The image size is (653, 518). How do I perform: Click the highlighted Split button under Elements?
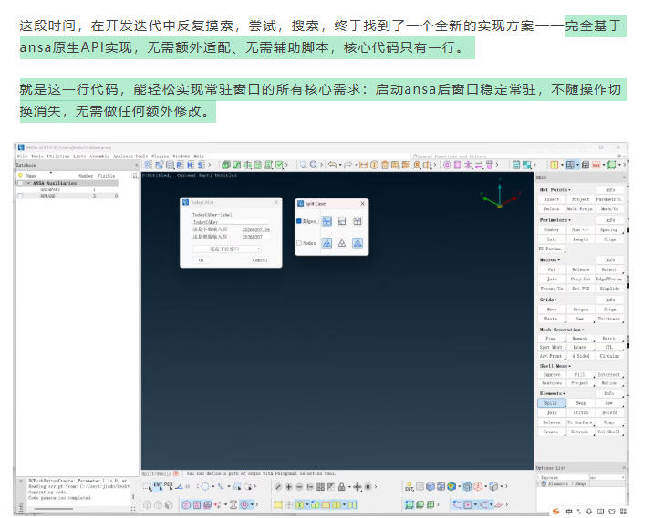pos(552,403)
